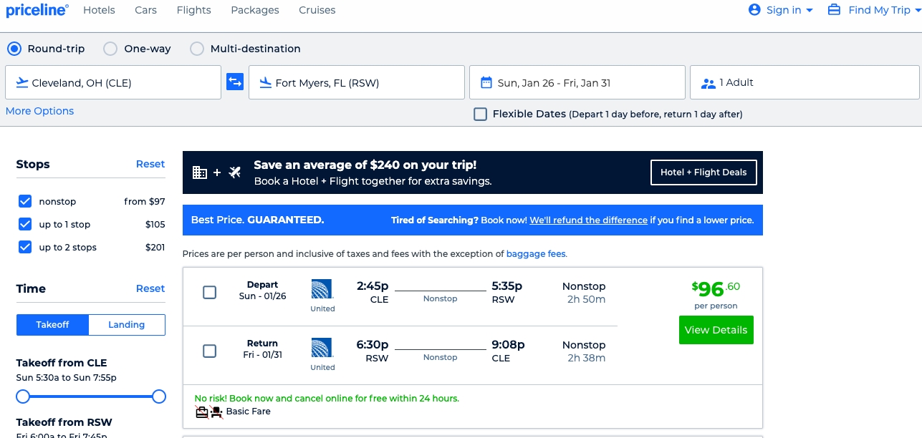Select the One-way radio button

[x=110, y=49]
